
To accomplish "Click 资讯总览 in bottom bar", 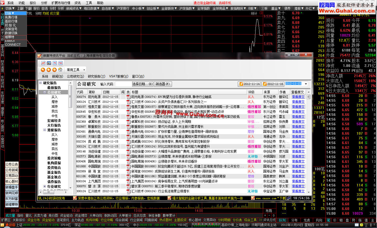I will pos(269,220).
